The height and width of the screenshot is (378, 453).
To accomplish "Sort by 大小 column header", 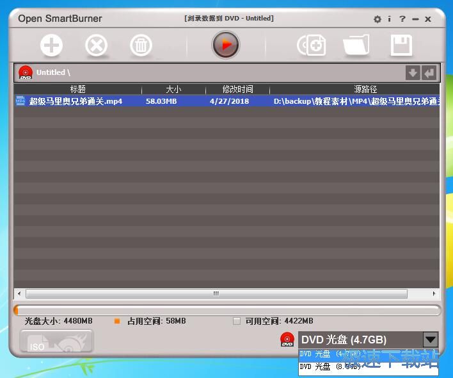I will (173, 90).
